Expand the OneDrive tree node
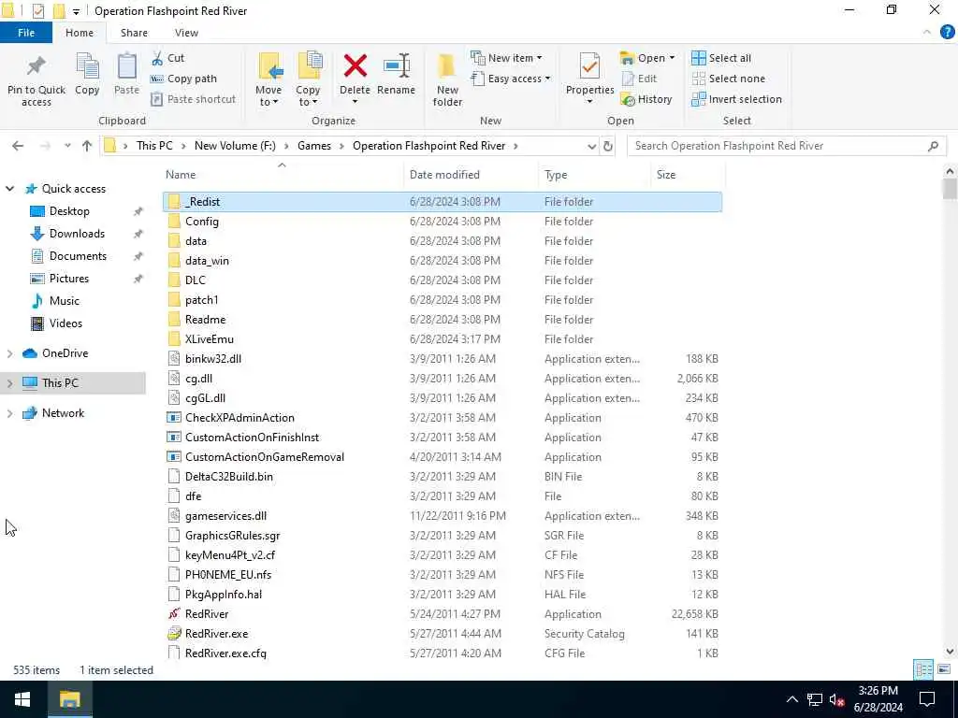The image size is (958, 718). coord(9,353)
